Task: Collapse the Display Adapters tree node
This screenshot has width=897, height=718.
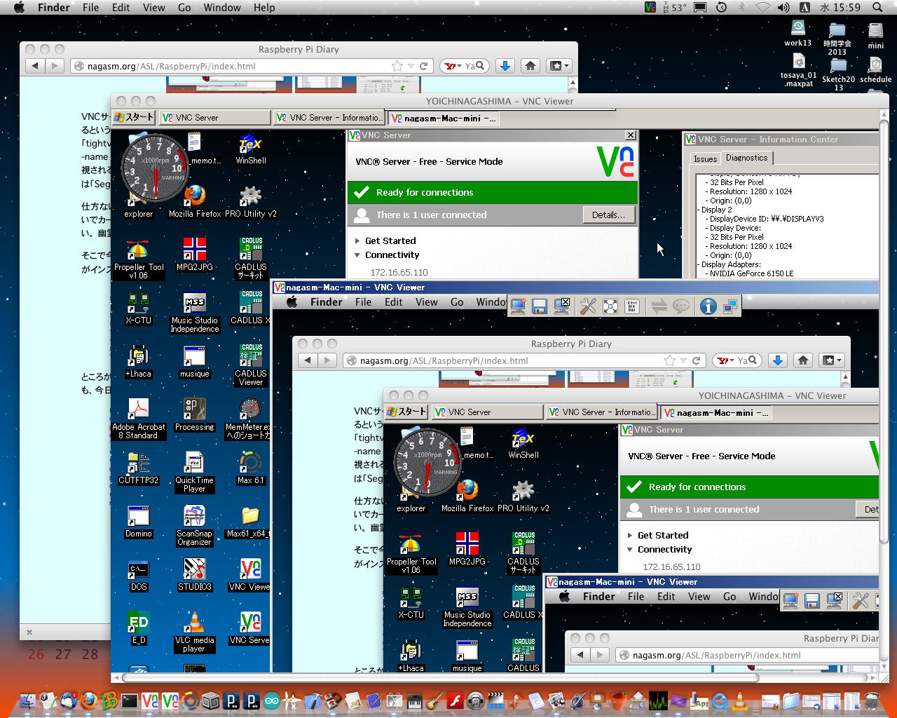Action: pos(699,264)
